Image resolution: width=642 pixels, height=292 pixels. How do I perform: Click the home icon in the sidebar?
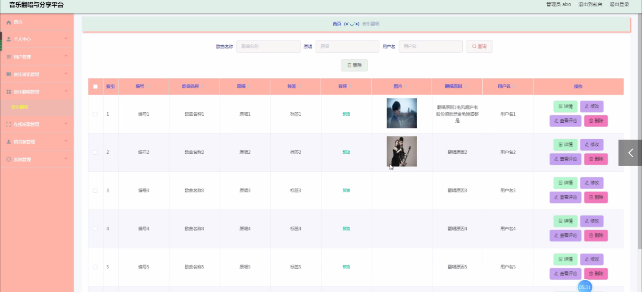click(x=8, y=22)
